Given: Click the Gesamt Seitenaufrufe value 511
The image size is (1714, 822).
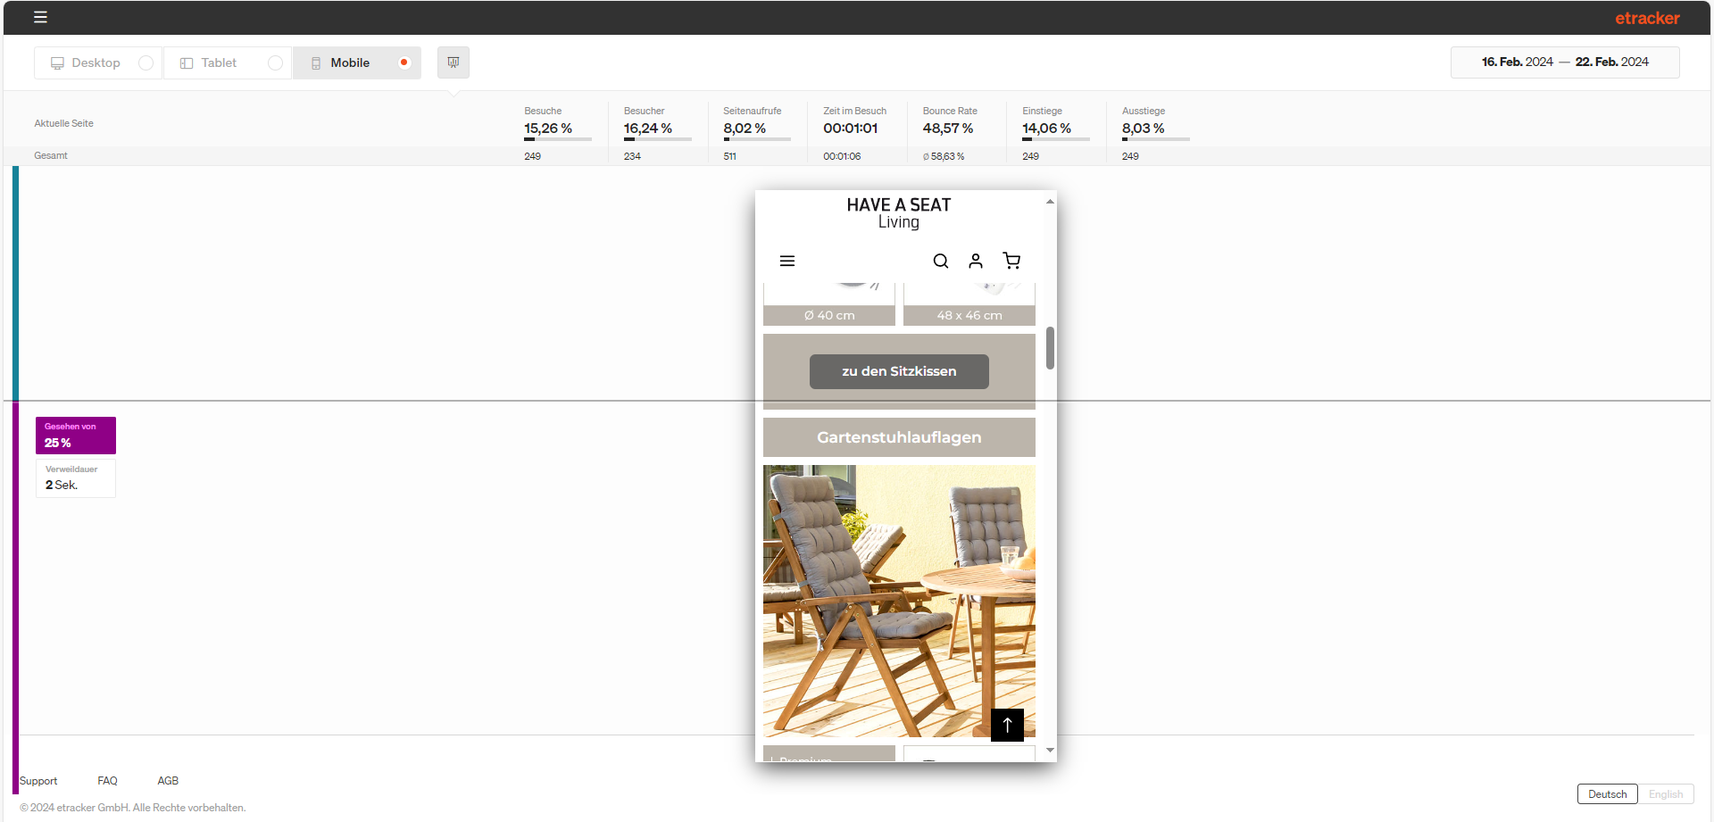Looking at the screenshot, I should (x=730, y=156).
